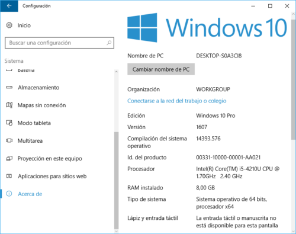Click the 'Windows 10 Pro' edition value
Image resolution: width=296 pixels, height=234 pixels.
click(215, 116)
